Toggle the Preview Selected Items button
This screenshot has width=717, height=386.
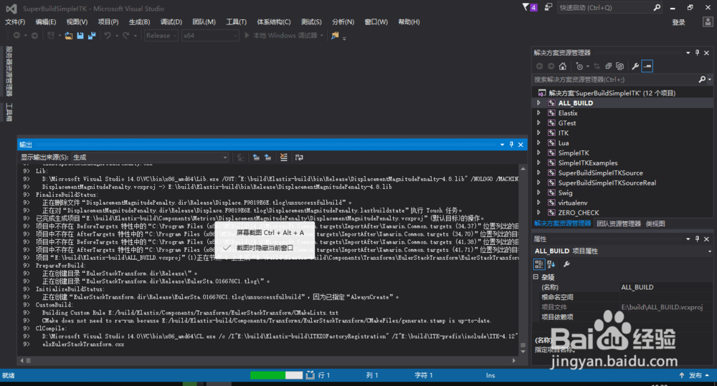[647, 66]
